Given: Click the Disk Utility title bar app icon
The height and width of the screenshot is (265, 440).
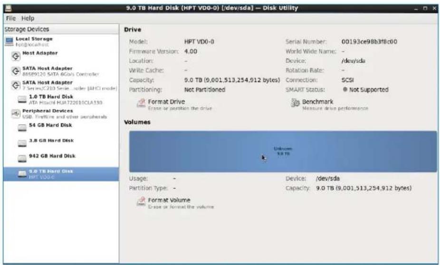Looking at the screenshot, I should click(x=9, y=8).
